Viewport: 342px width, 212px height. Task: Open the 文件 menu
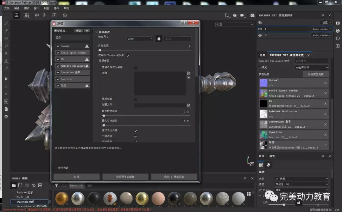coord(7,8)
